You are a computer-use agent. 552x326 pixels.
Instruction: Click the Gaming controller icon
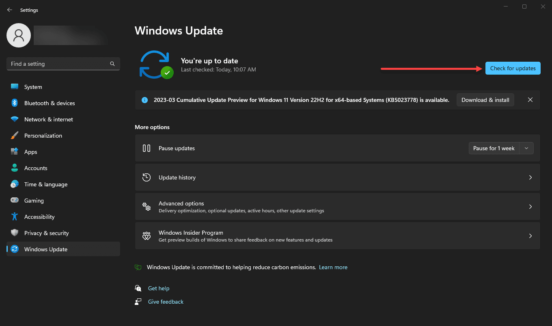click(15, 201)
